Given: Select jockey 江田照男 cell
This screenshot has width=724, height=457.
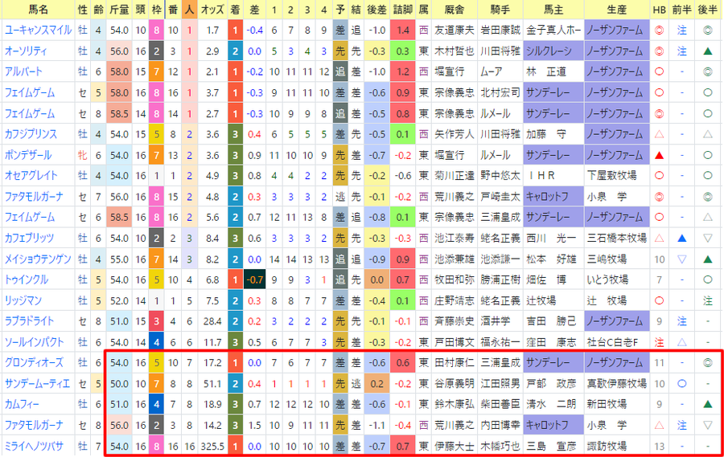Looking at the screenshot, I should pyautogui.click(x=500, y=384).
